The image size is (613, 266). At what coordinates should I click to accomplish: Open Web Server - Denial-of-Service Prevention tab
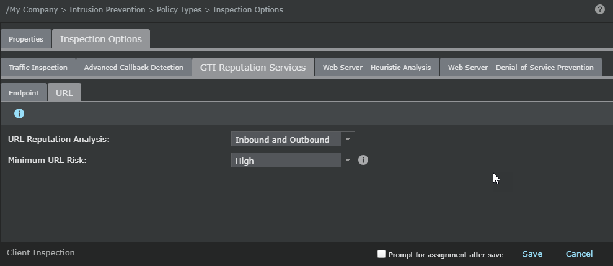click(x=521, y=68)
